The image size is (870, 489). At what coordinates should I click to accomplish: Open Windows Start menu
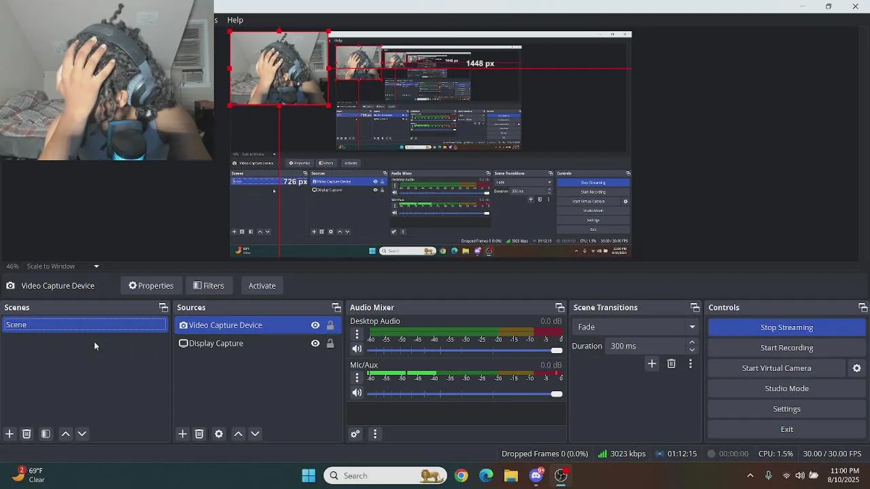click(x=309, y=475)
